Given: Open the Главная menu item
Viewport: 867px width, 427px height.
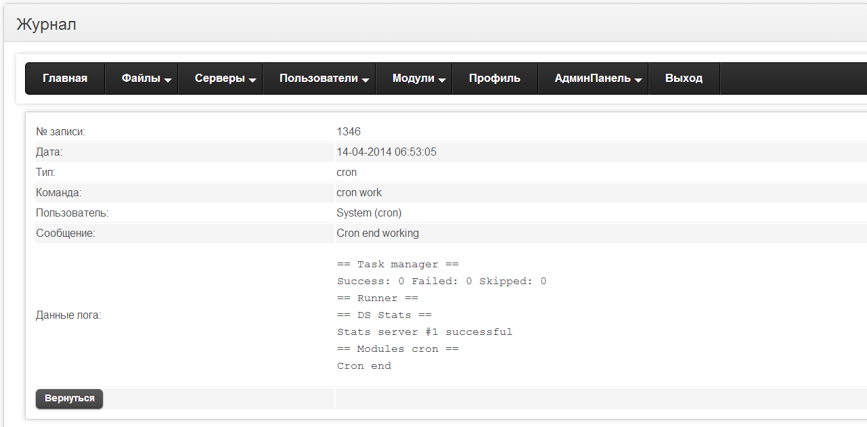Looking at the screenshot, I should [65, 78].
